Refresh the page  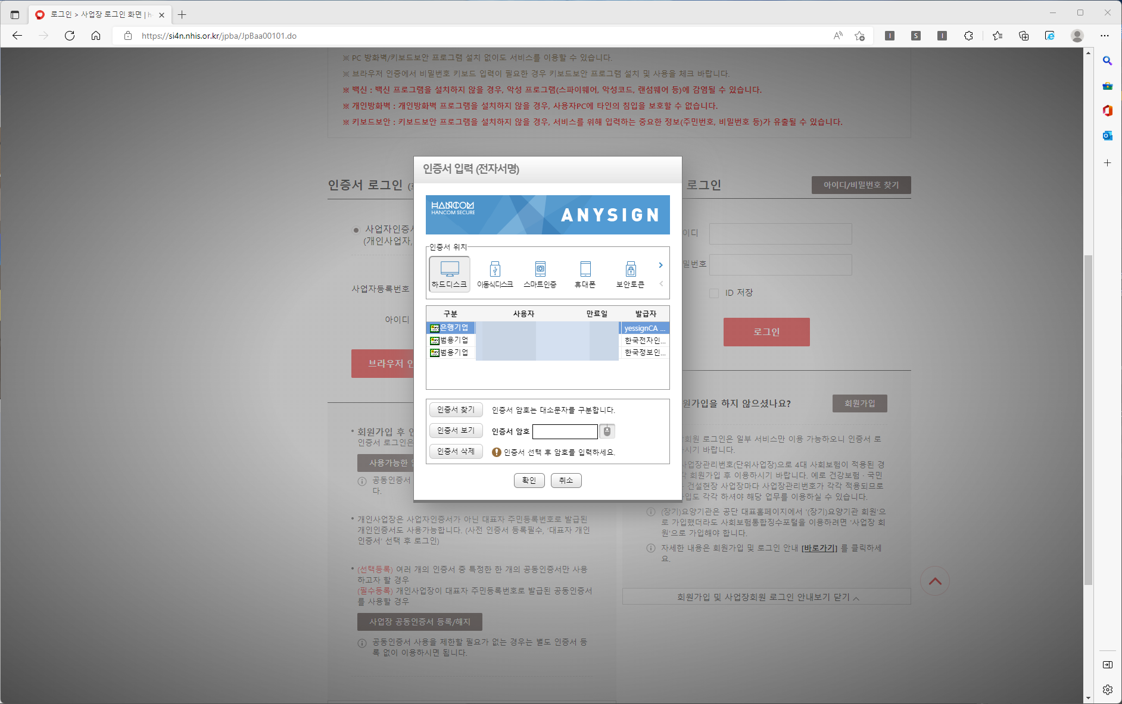pyautogui.click(x=70, y=36)
